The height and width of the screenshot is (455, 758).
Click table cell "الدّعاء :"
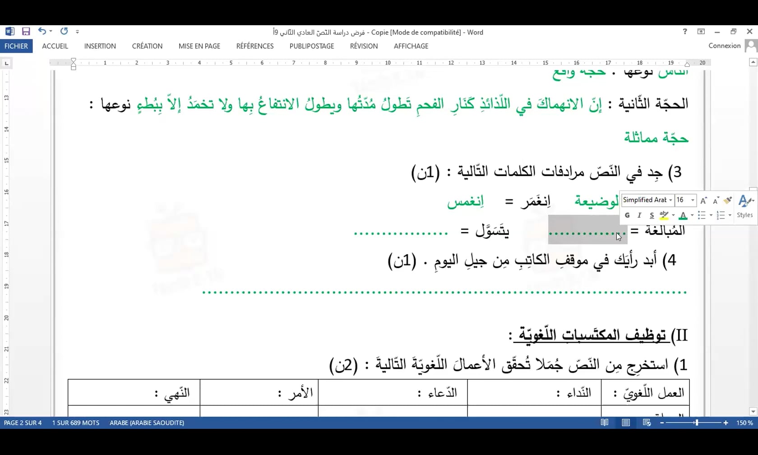393,393
